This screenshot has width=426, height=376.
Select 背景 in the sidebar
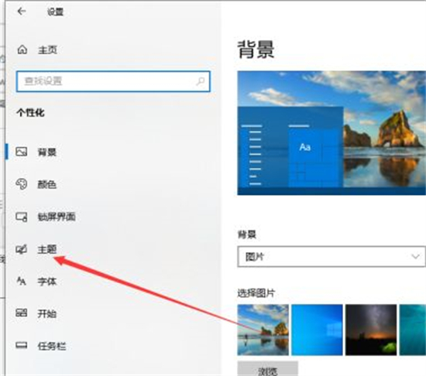coord(47,152)
